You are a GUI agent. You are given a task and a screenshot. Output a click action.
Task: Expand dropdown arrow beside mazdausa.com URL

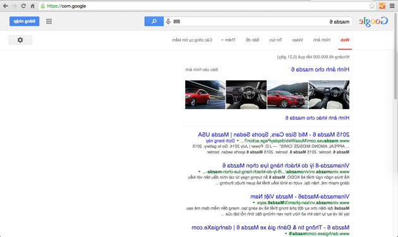(x=238, y=141)
